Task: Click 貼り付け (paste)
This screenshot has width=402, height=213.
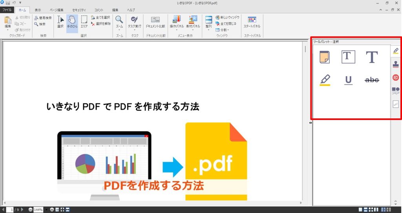Action: pyautogui.click(x=23, y=30)
